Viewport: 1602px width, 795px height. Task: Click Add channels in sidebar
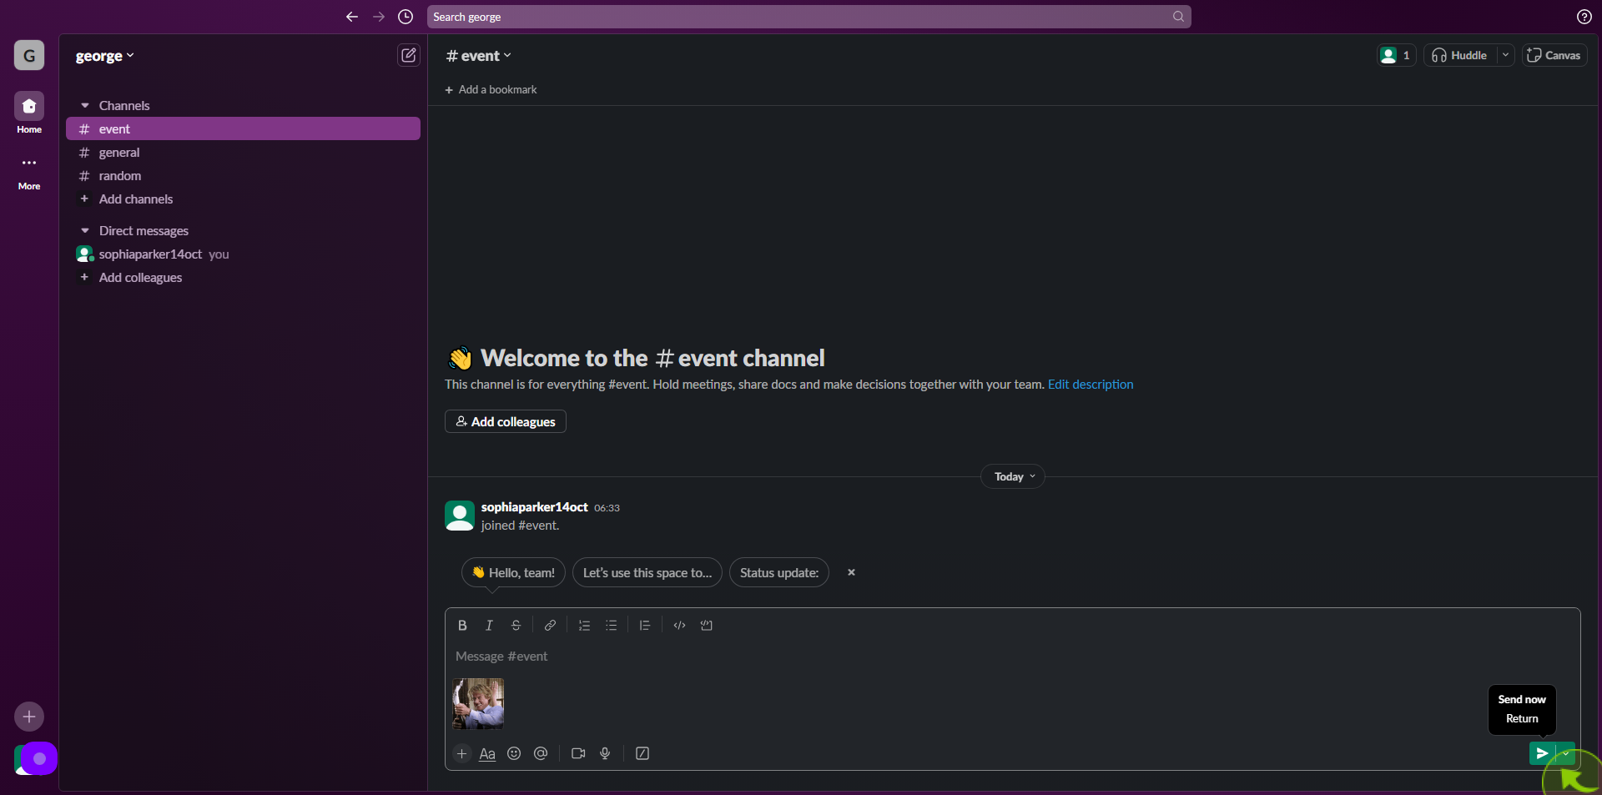click(243, 199)
